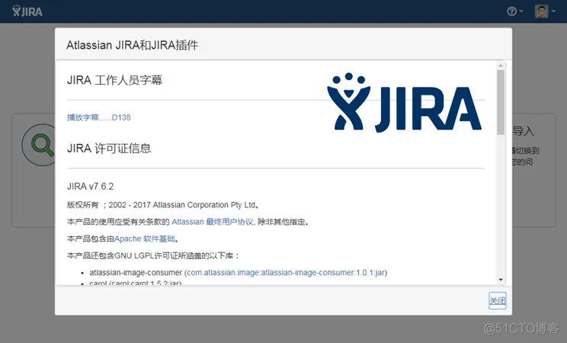Screen dimensions: 567x343
Task: Click the dialog's vertical scrollbar thumb
Action: 501,102
